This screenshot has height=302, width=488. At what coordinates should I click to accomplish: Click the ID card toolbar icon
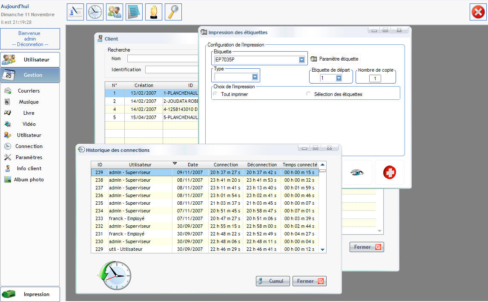point(75,12)
